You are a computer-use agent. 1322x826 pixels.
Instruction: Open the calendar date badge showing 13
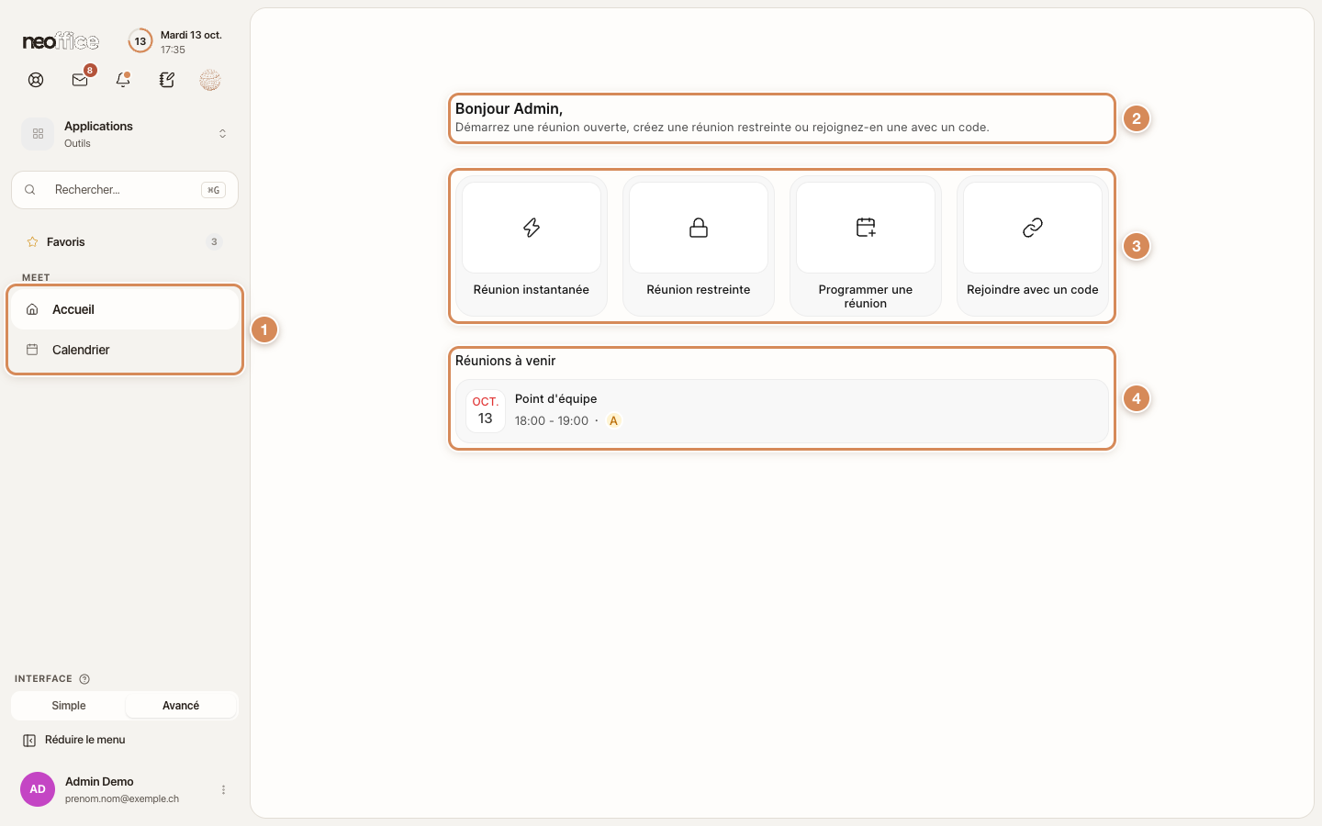coord(140,41)
